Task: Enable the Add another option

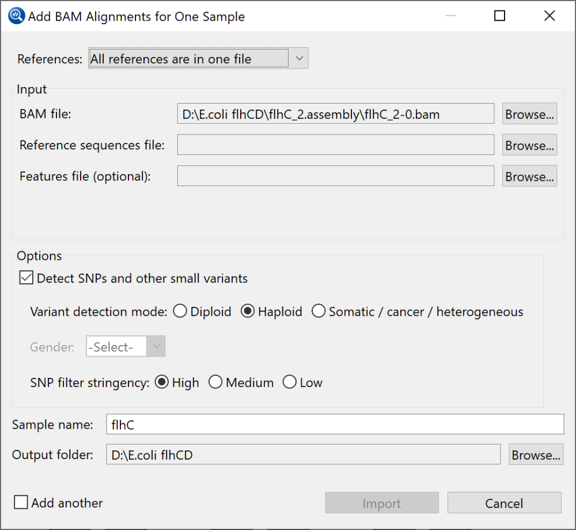Action: 21,502
